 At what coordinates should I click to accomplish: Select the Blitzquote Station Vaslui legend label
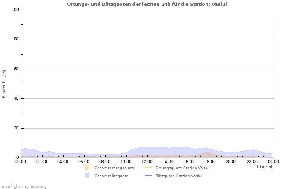179,176
